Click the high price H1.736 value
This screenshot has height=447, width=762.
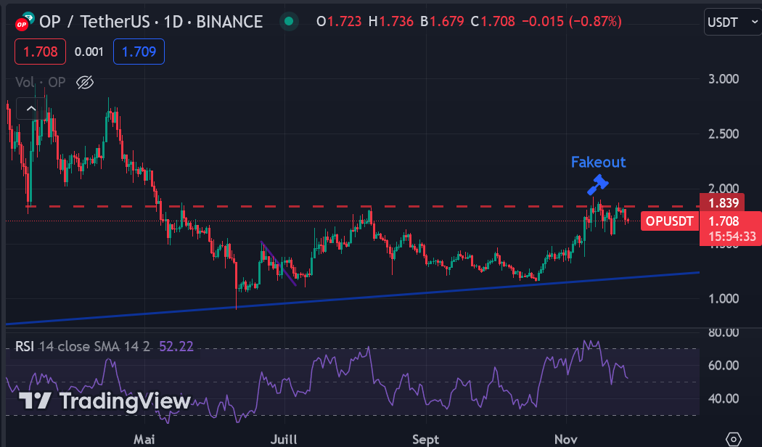click(x=390, y=21)
